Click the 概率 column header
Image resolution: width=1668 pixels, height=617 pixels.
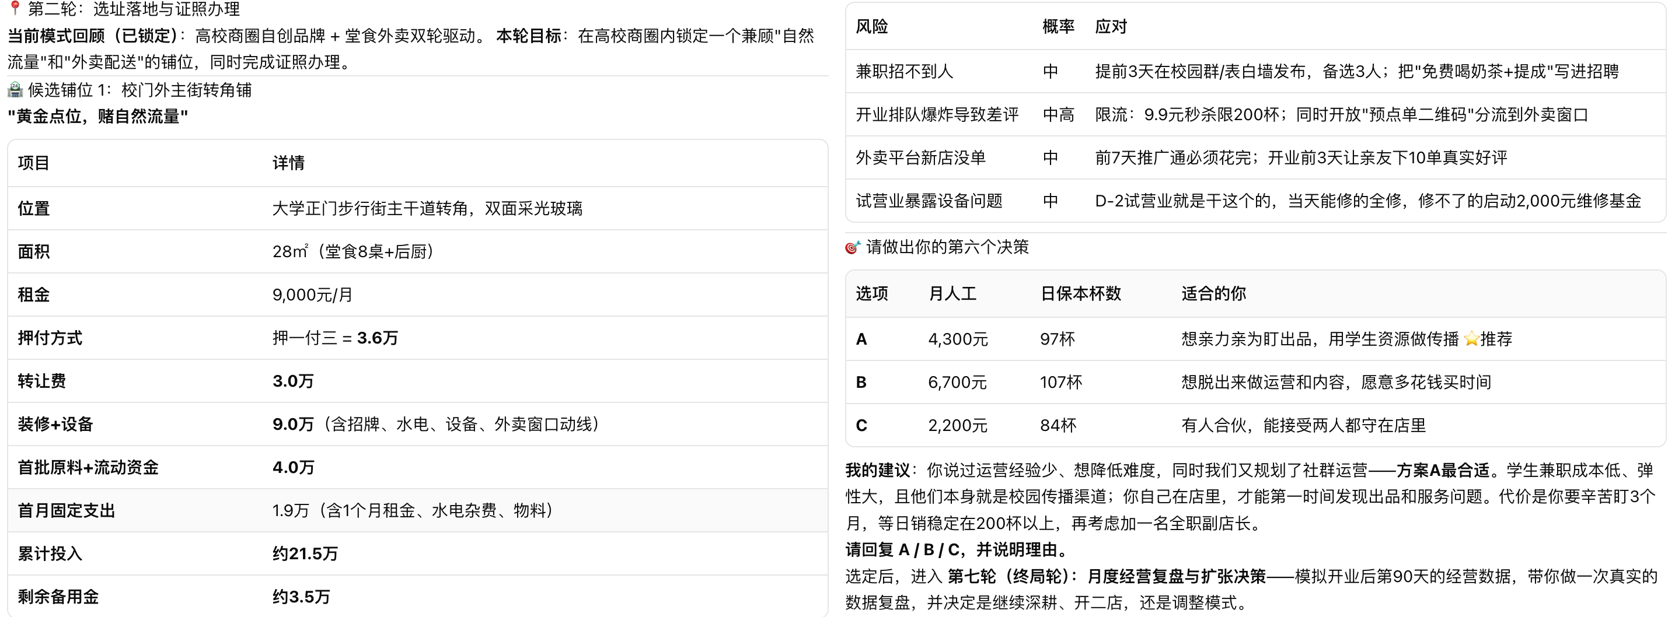click(x=1059, y=26)
